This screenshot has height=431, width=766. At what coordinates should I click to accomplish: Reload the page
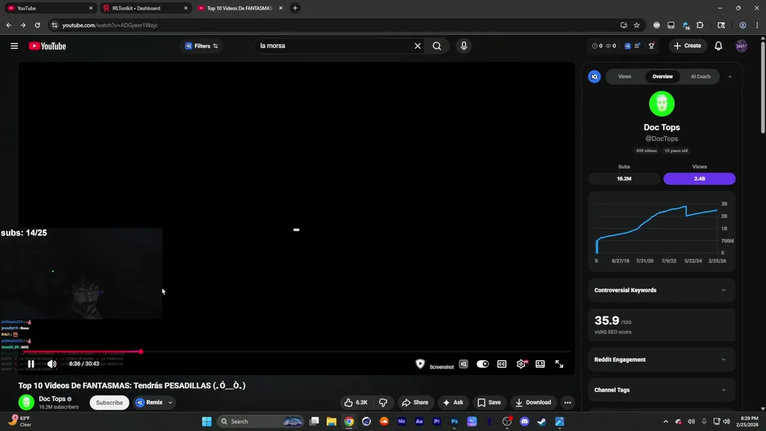[37, 25]
